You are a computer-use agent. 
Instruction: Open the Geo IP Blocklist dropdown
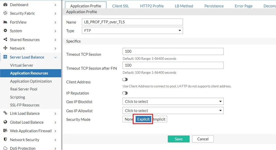tap(173, 102)
